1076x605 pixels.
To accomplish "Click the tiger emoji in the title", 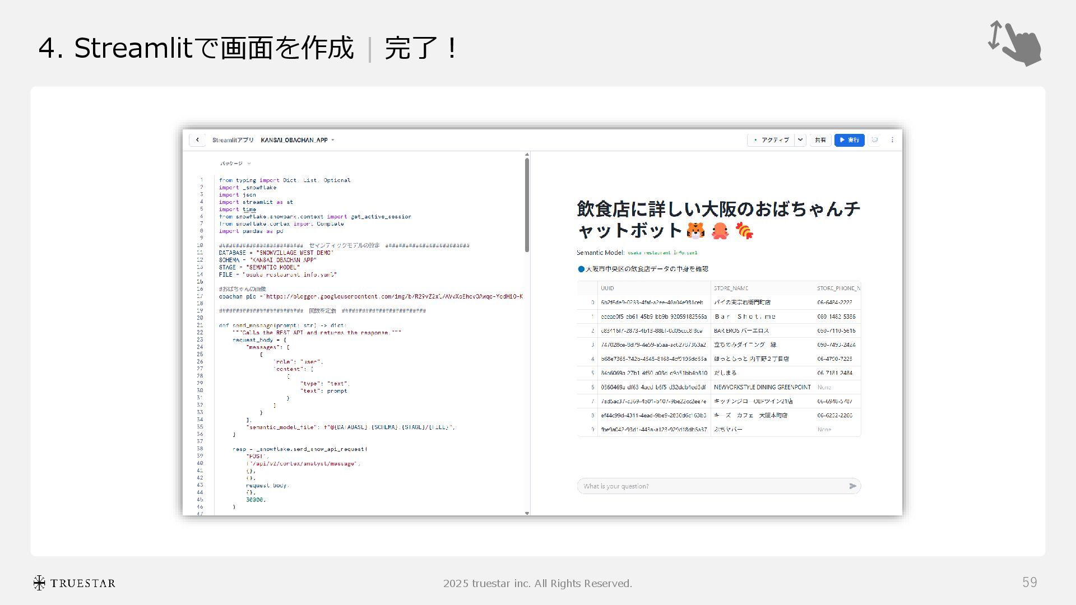I will click(x=695, y=230).
